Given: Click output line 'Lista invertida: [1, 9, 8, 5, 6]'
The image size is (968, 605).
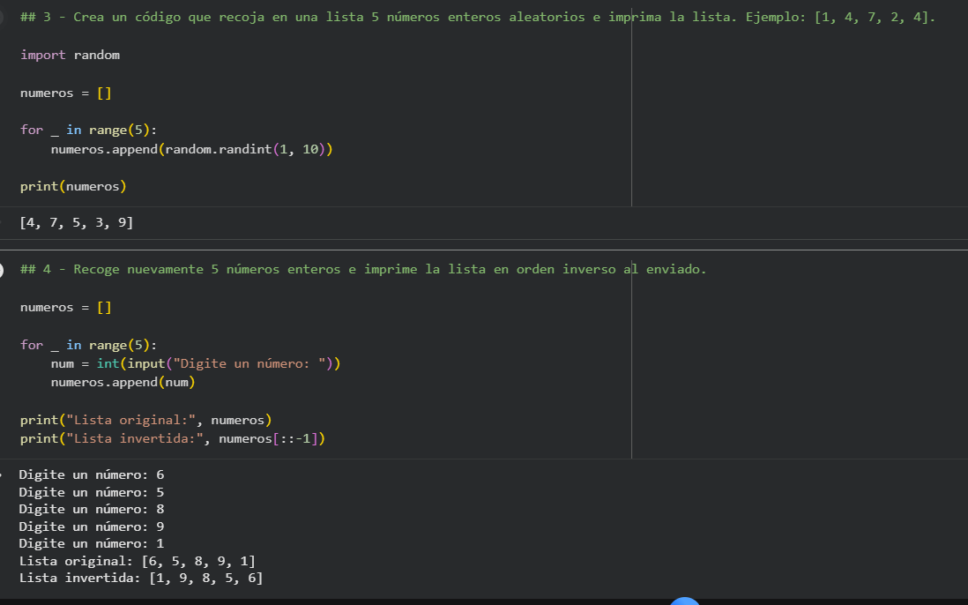Looking at the screenshot, I should [x=141, y=578].
